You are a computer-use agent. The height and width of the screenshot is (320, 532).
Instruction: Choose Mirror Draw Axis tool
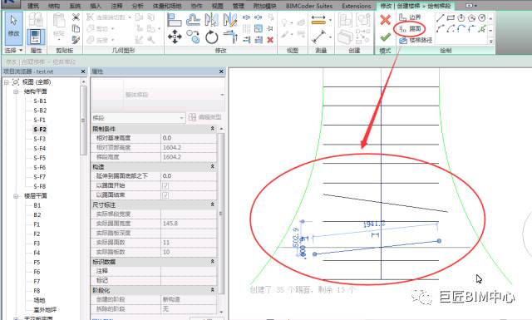coord(230,20)
